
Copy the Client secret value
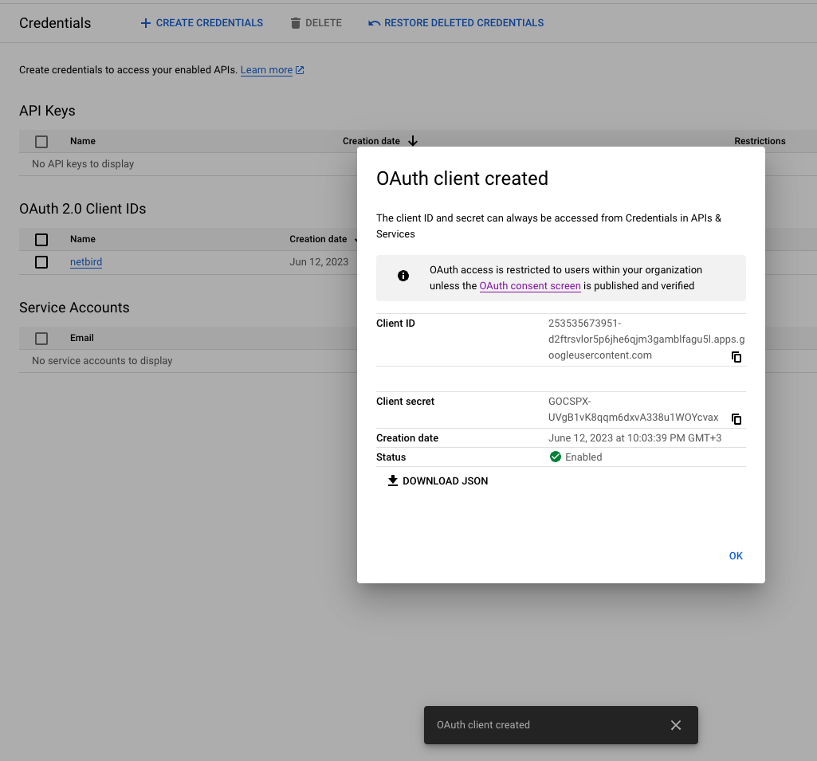pyautogui.click(x=736, y=418)
